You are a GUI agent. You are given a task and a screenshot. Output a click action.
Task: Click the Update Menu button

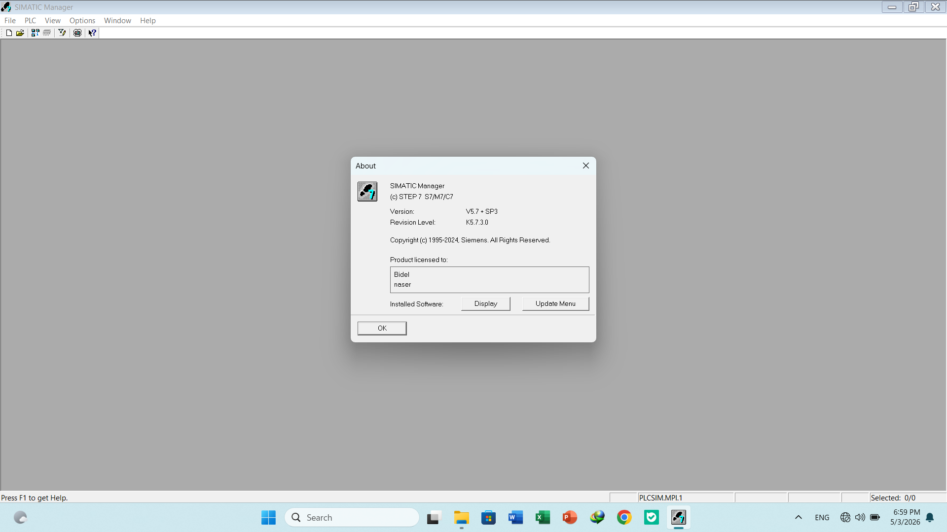pyautogui.click(x=555, y=304)
